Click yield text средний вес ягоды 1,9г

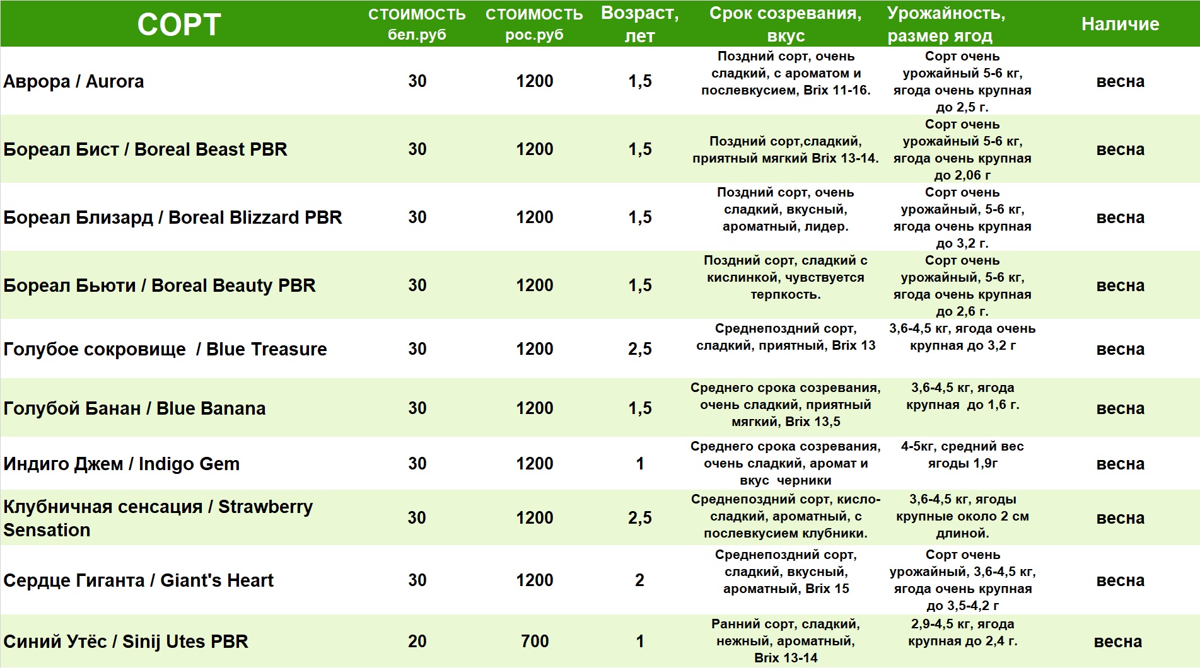coord(962,455)
